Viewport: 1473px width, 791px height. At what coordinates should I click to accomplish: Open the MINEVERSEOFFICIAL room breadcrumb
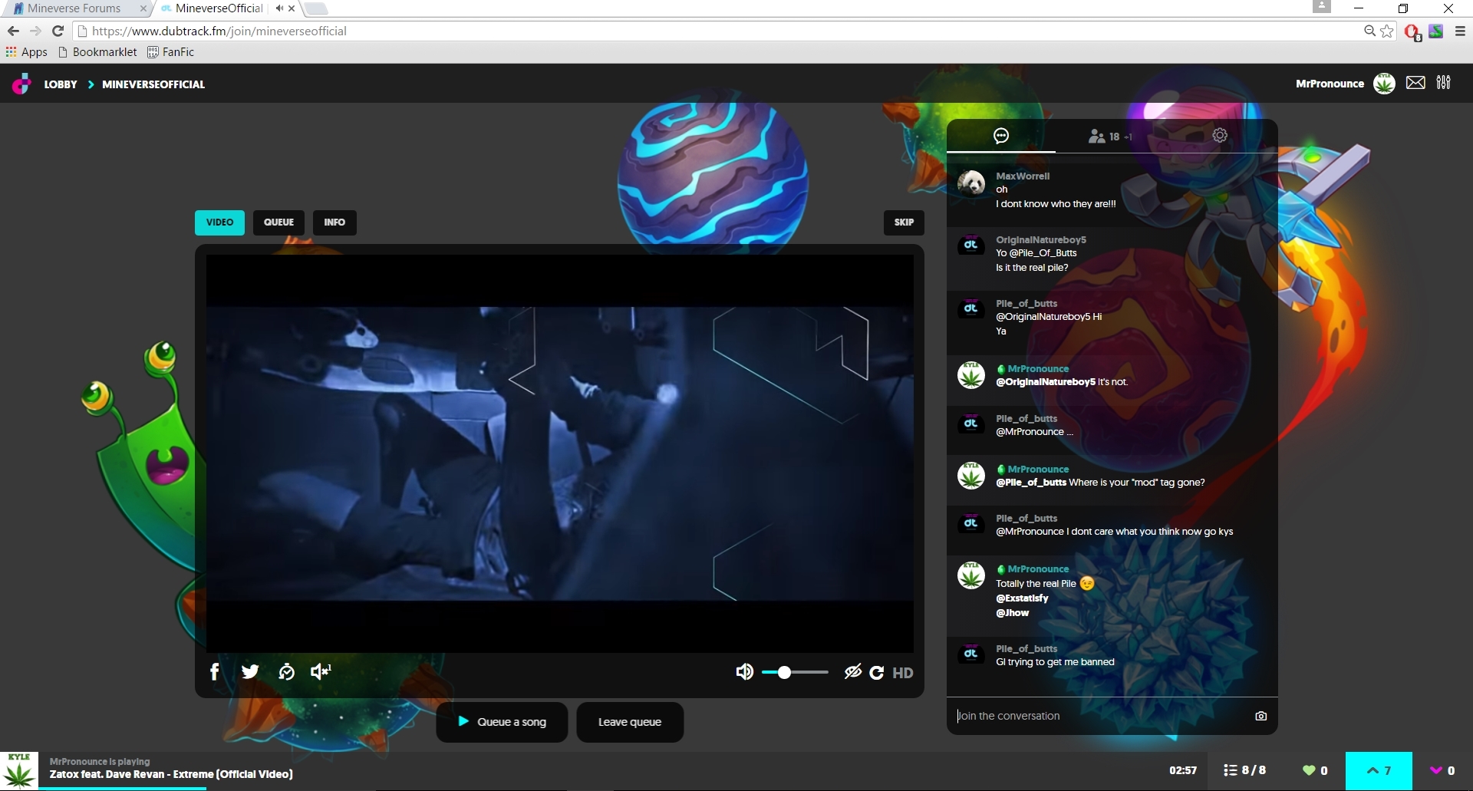tap(153, 84)
